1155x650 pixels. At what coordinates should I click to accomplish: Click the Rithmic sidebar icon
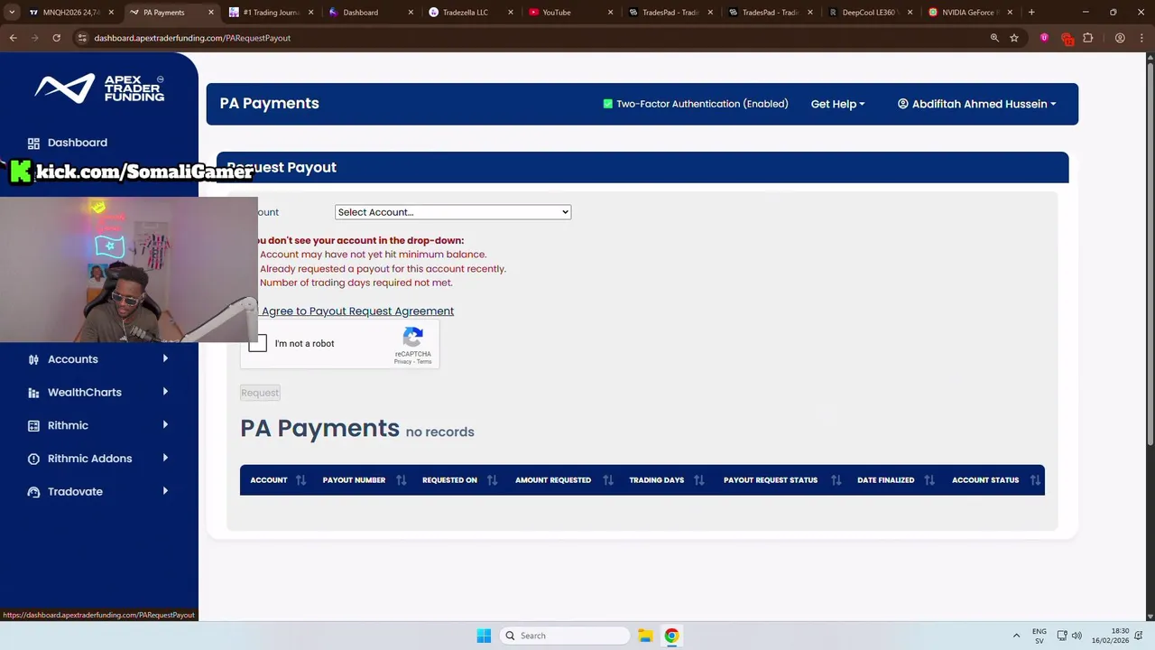[33, 425]
